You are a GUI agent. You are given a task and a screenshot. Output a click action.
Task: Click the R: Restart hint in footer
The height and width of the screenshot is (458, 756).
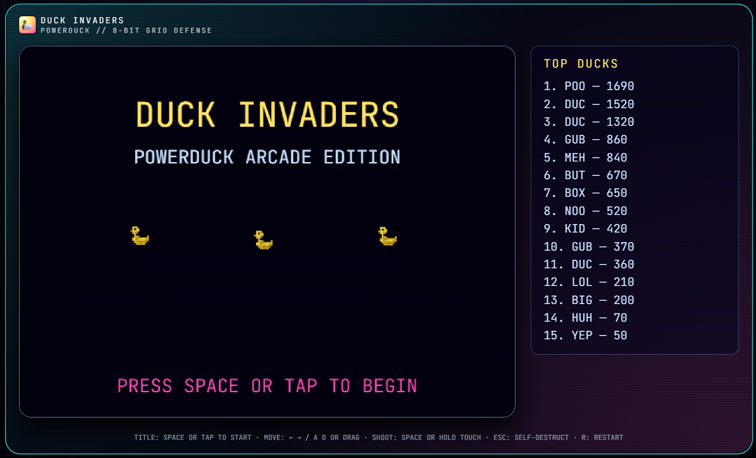[x=602, y=438]
